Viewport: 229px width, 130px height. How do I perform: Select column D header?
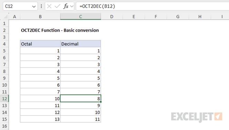point(112,16)
